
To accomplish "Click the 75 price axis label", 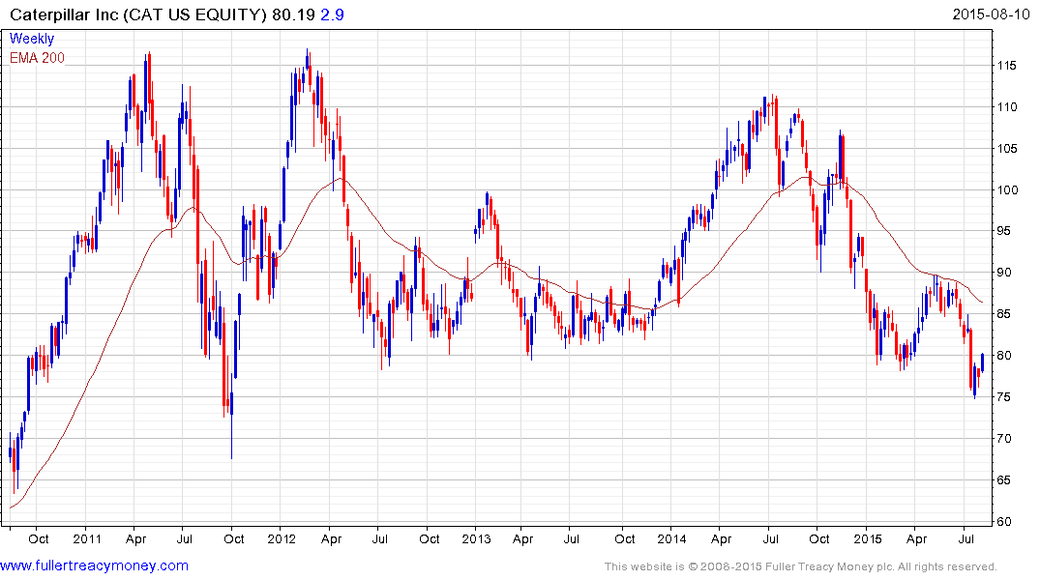I will click(1004, 397).
